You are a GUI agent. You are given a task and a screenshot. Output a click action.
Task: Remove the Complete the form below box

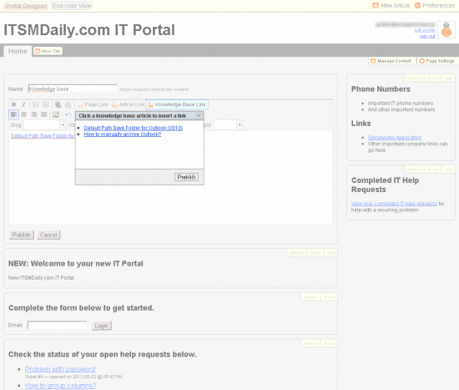pos(310,297)
